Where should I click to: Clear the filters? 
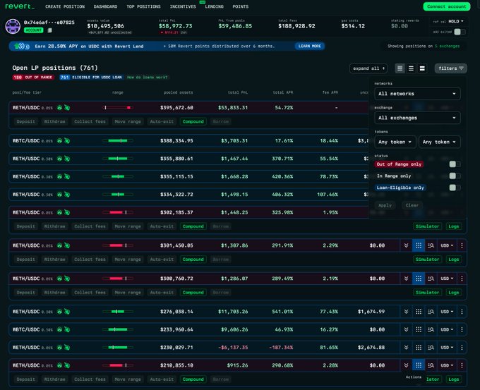click(412, 205)
